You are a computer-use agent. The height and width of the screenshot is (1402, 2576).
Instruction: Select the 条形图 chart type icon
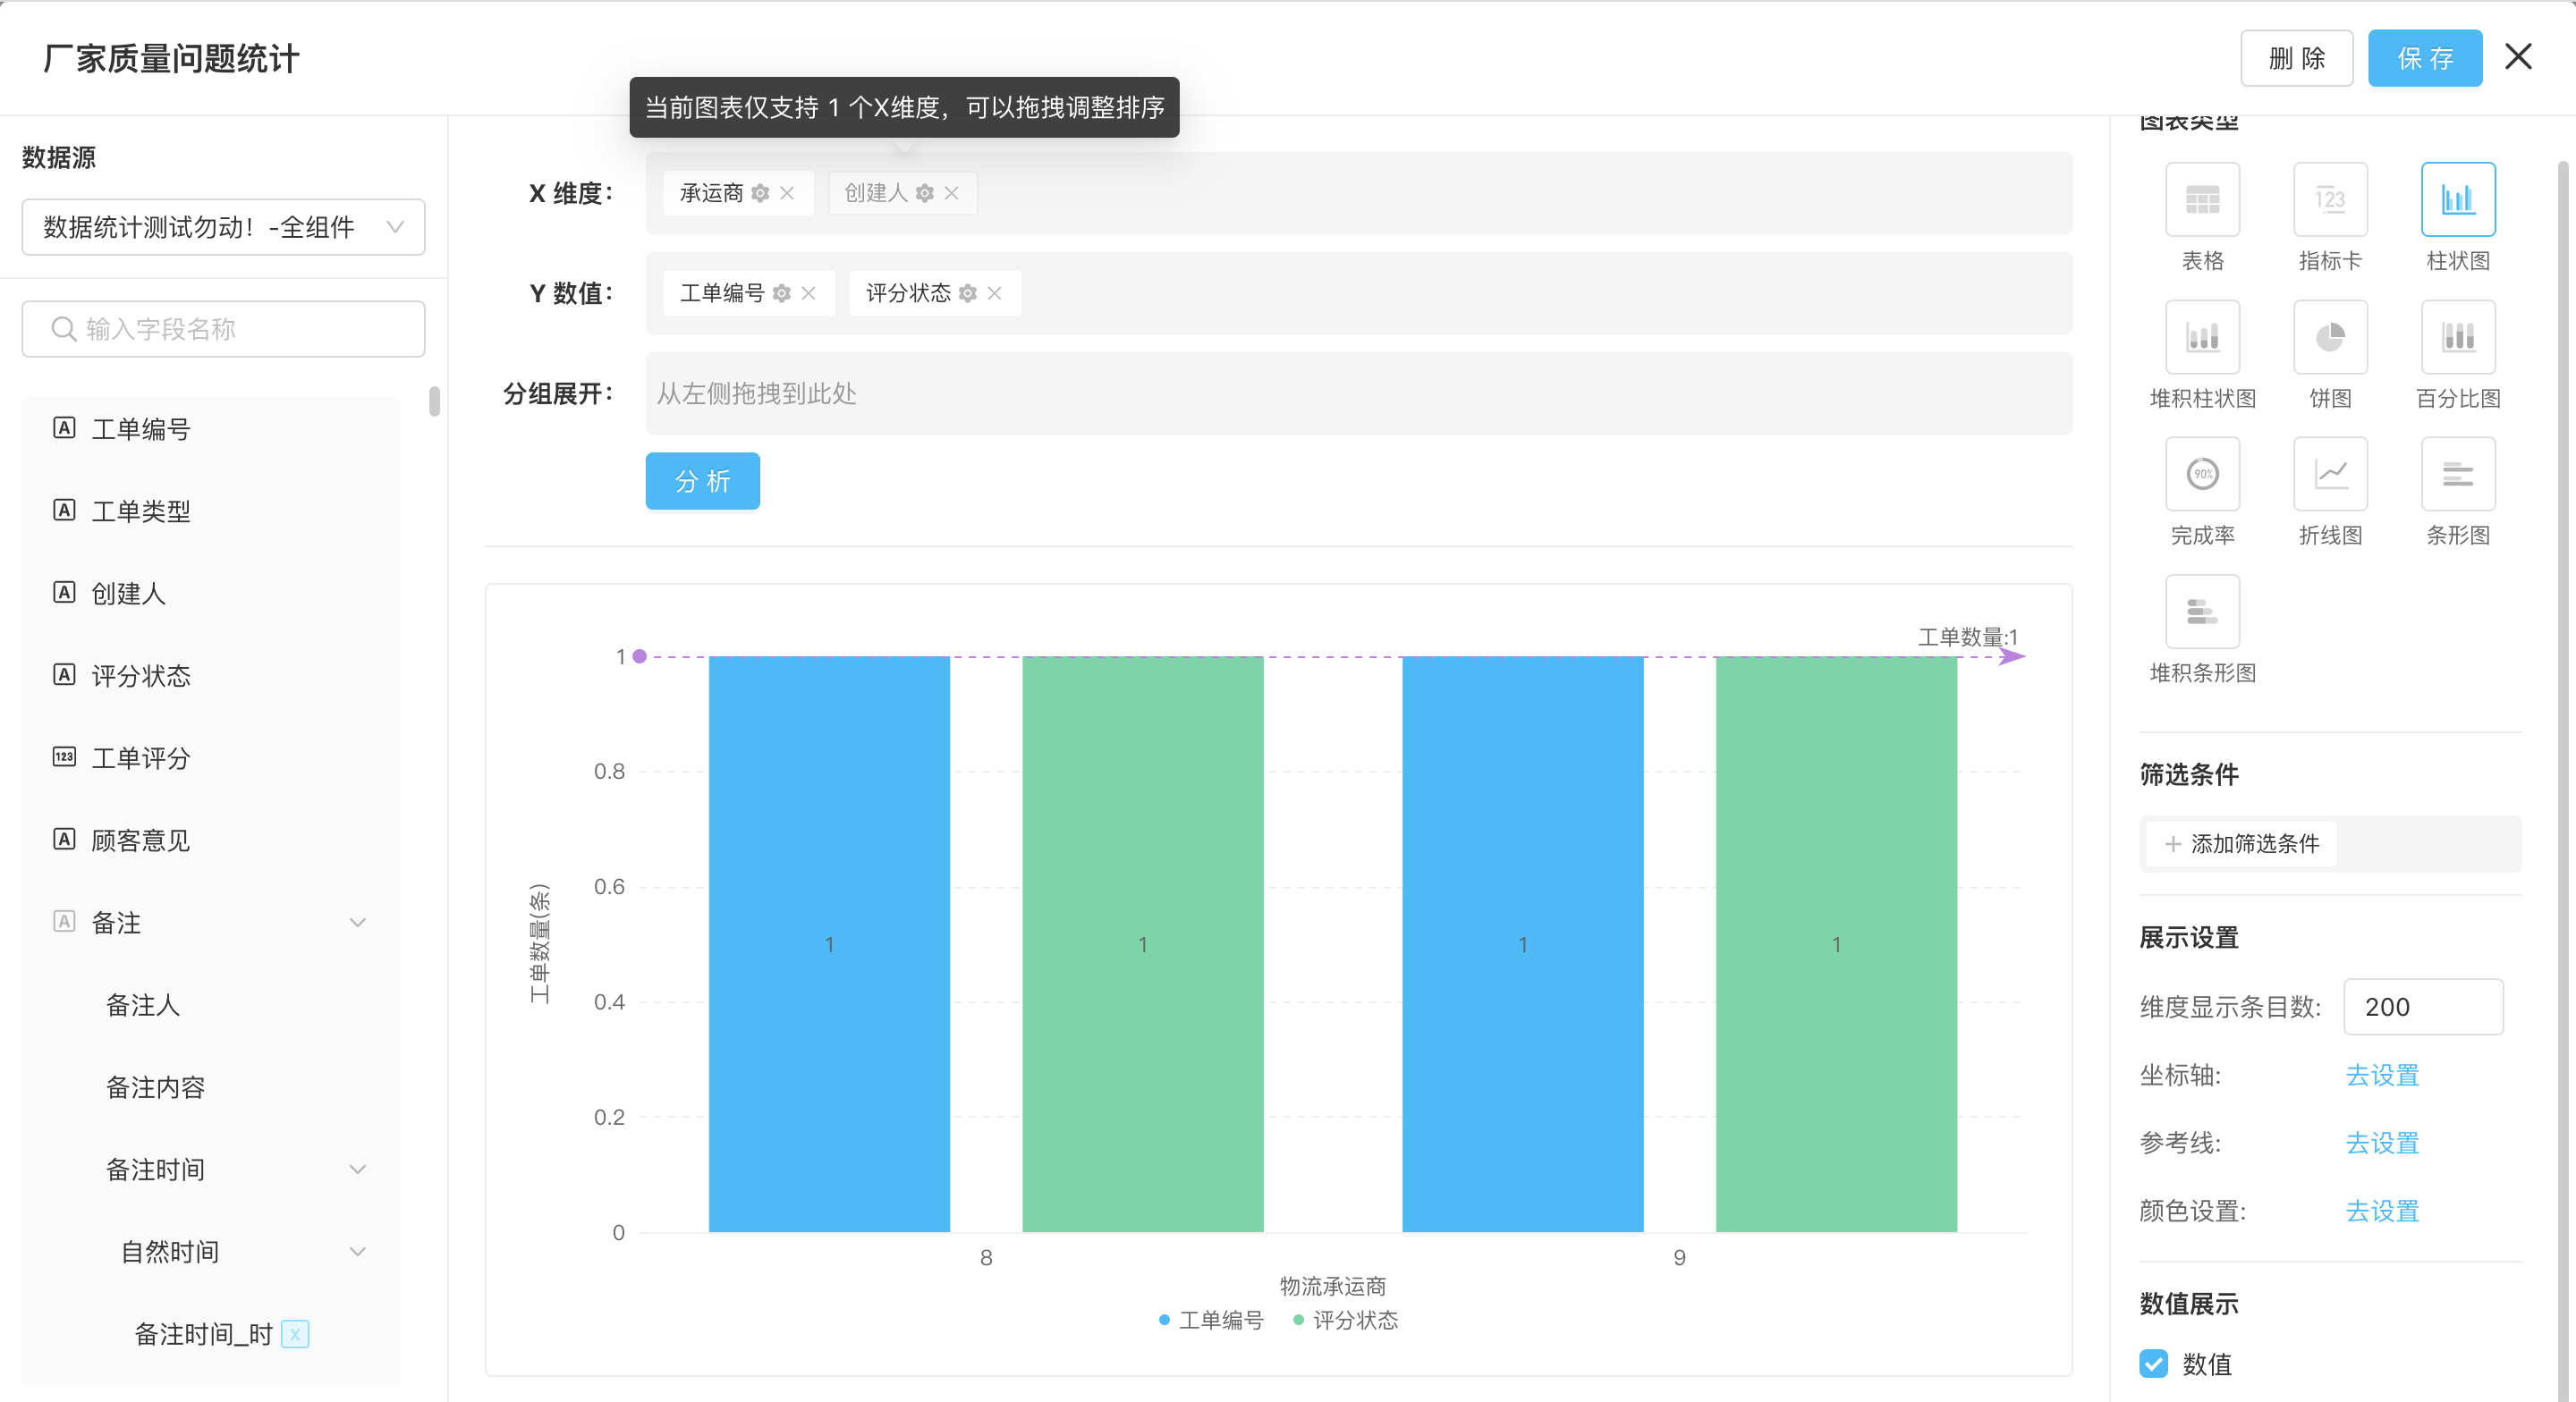click(2458, 473)
